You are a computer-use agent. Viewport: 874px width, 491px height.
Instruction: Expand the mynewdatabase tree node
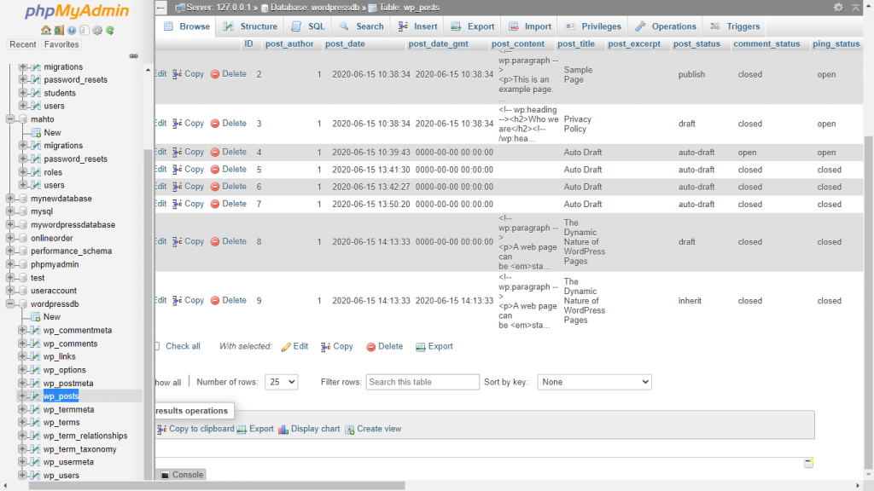coord(10,199)
